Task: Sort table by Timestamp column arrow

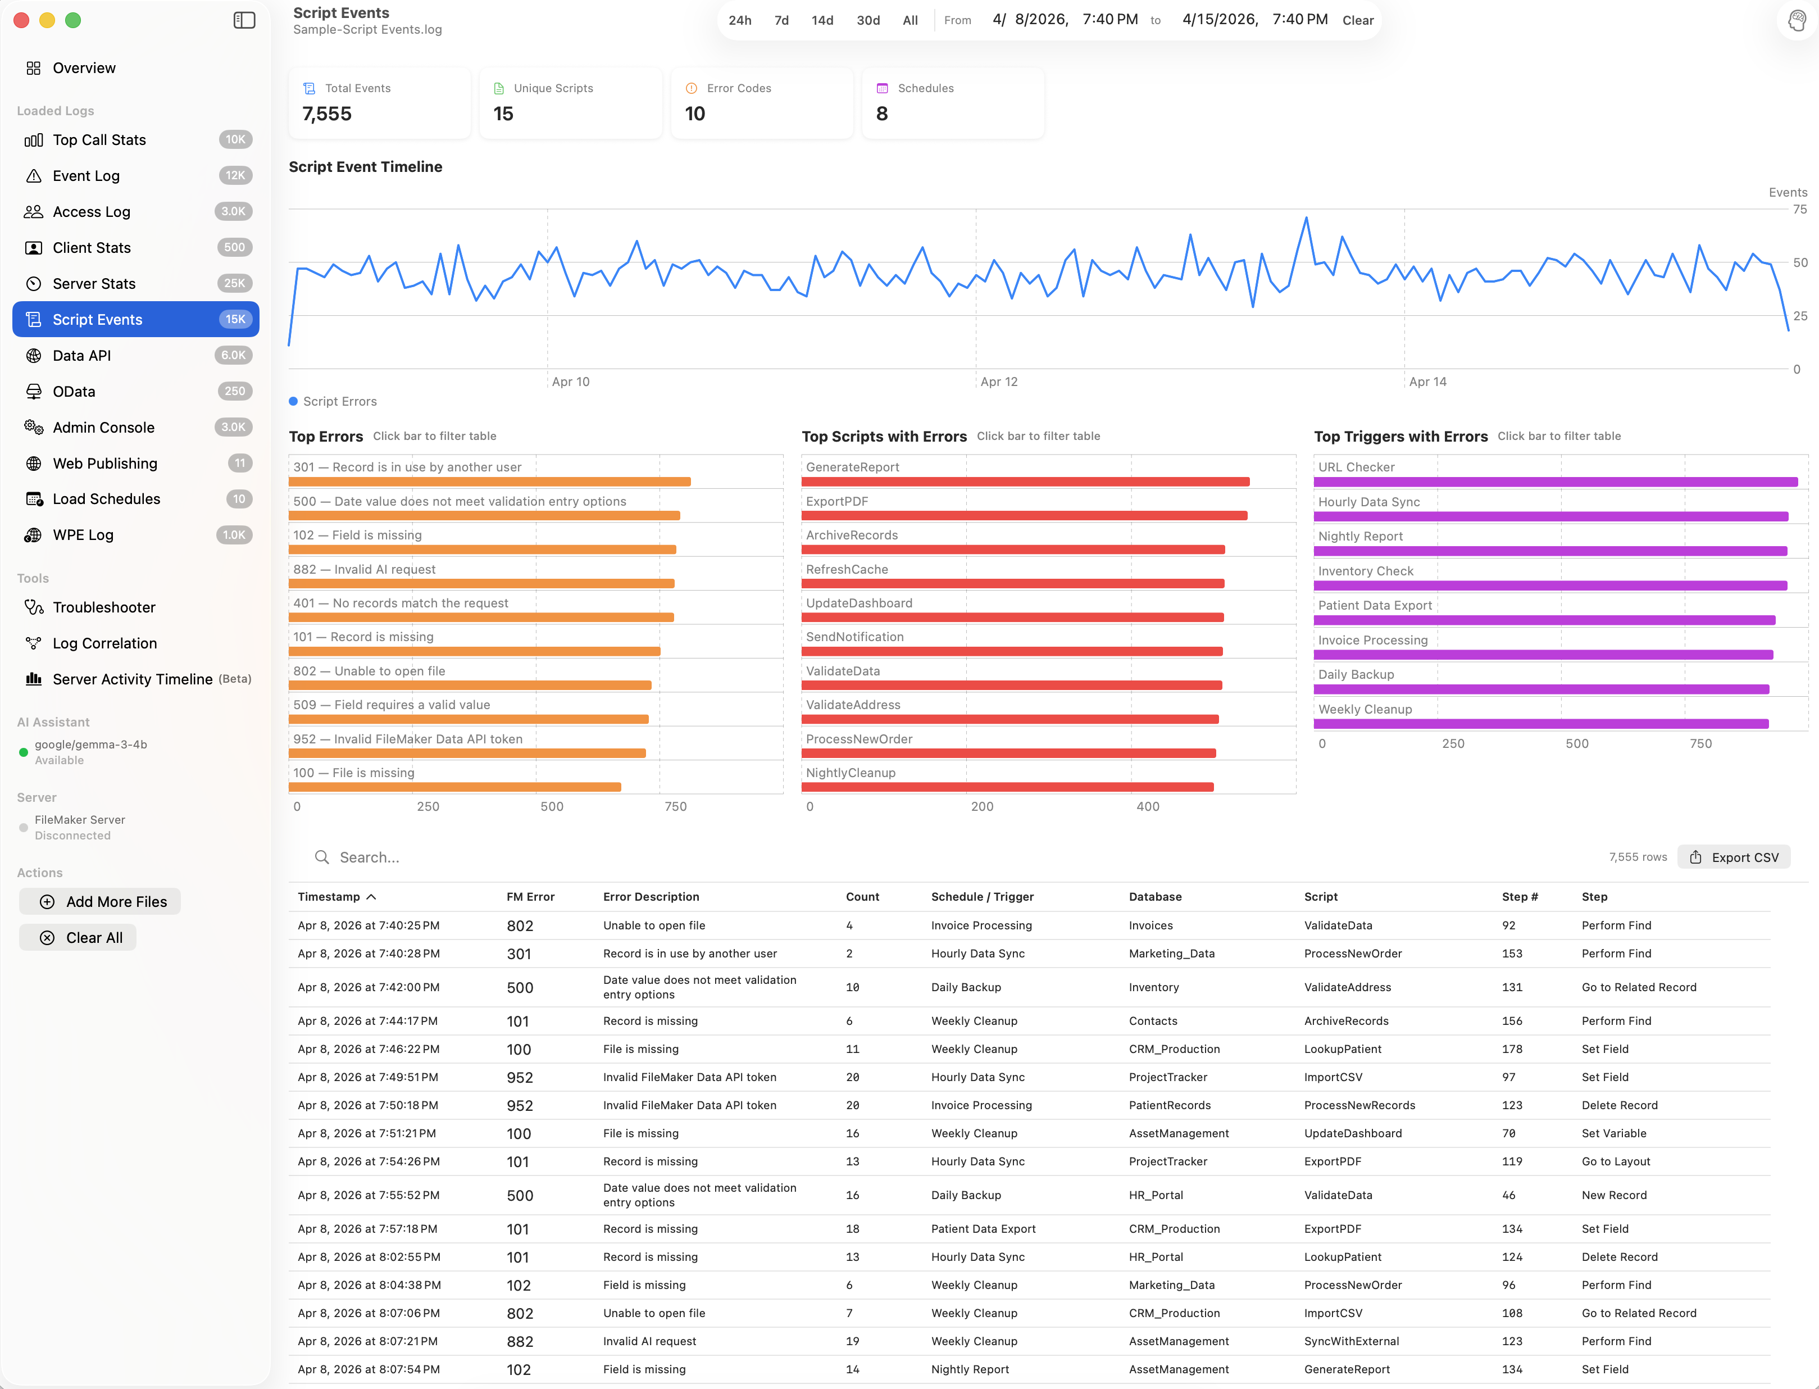Action: pyautogui.click(x=371, y=897)
